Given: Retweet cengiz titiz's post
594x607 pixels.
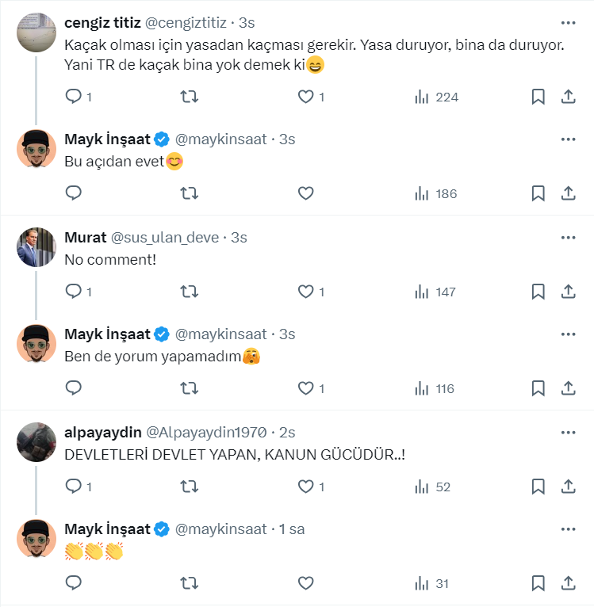Looking at the screenshot, I should (190, 97).
